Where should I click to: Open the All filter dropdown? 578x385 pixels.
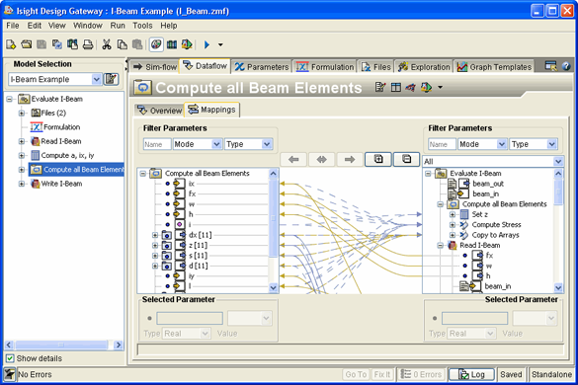click(493, 161)
